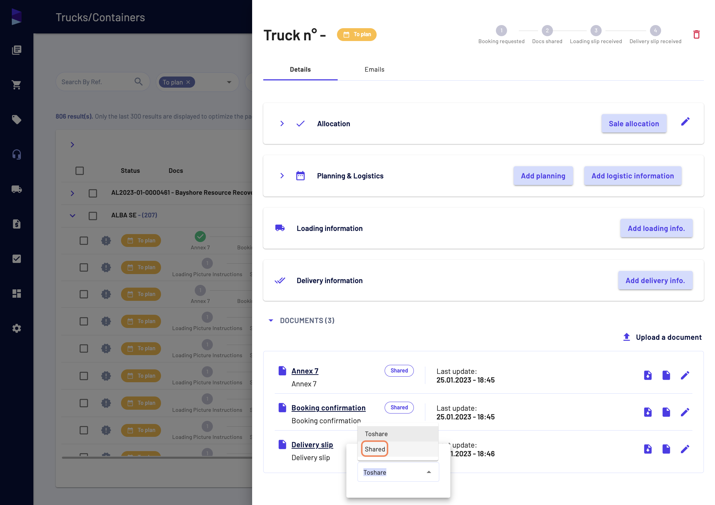The height and width of the screenshot is (505, 715).
Task: Click the To plan status badge beside Truck n°
Action: point(356,34)
